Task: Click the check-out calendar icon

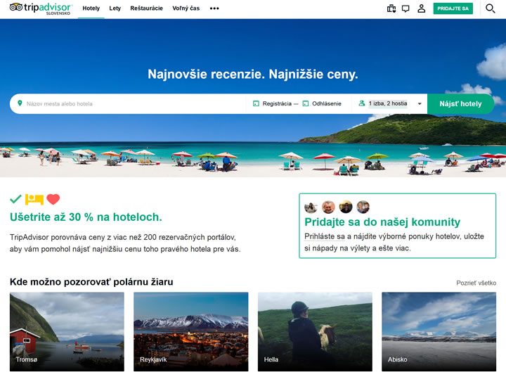Action: [x=306, y=103]
